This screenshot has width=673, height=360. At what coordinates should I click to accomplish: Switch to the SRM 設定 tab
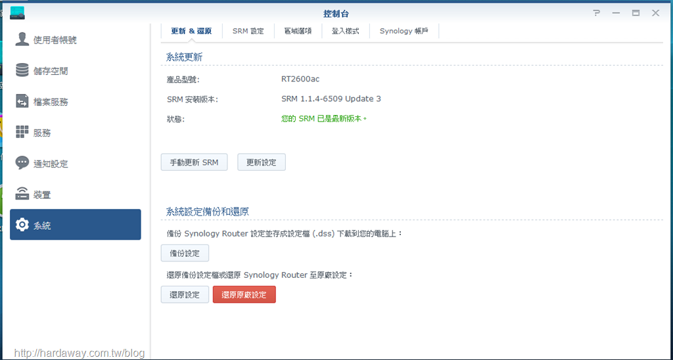tap(248, 31)
